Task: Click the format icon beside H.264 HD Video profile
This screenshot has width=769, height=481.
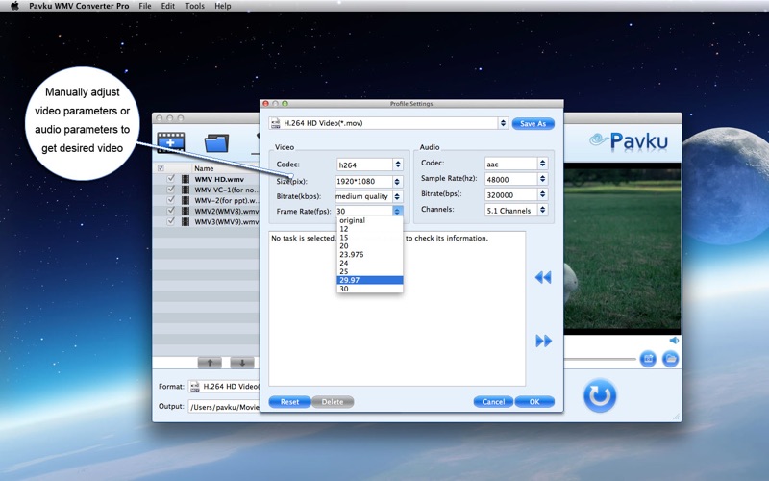Action: tap(276, 123)
